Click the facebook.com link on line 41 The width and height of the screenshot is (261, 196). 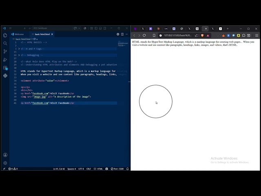pos(40,103)
